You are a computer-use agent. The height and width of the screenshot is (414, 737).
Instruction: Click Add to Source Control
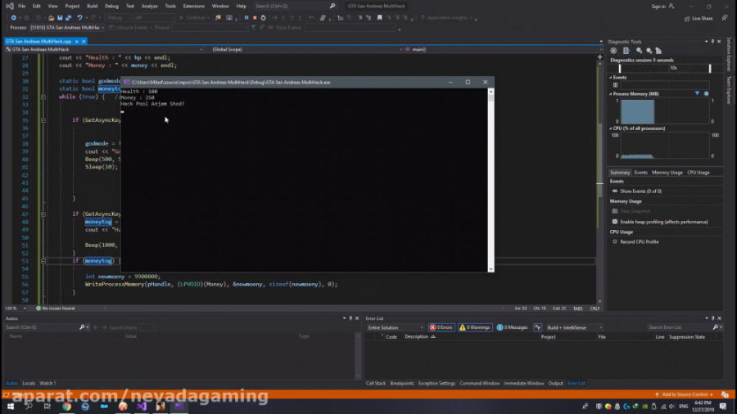685,394
